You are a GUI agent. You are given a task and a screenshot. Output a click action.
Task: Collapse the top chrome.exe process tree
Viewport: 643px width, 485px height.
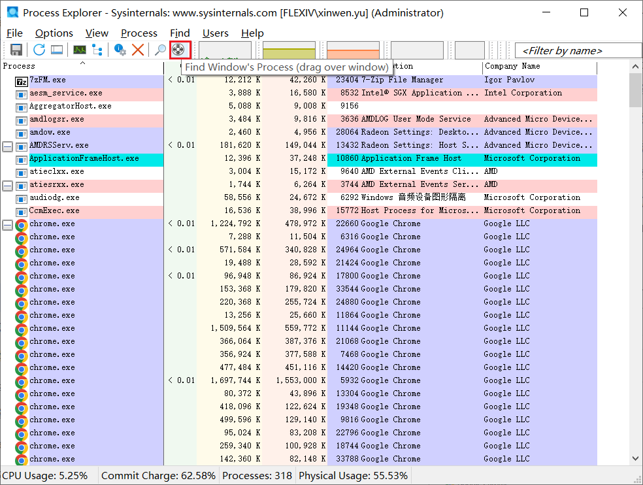[8, 224]
